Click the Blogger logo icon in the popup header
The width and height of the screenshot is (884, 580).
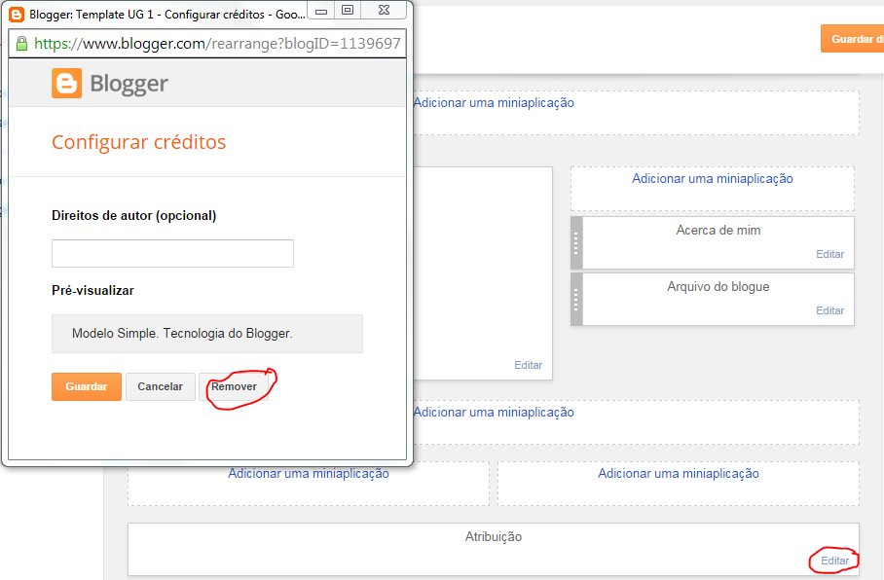pyautogui.click(x=66, y=84)
